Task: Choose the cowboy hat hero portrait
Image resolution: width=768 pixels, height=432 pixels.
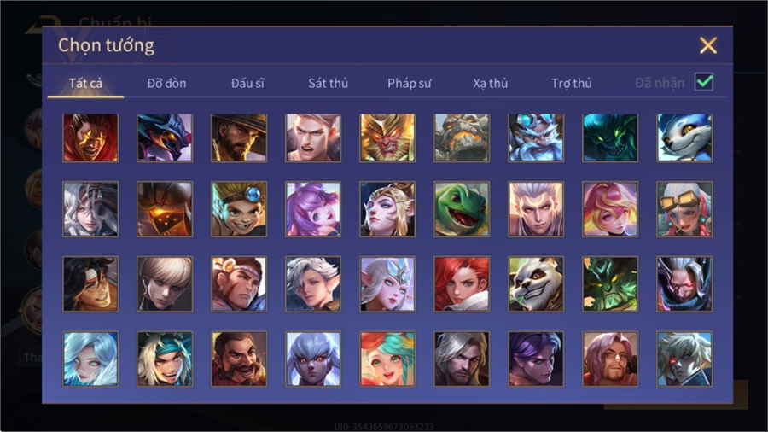Action: pos(239,137)
